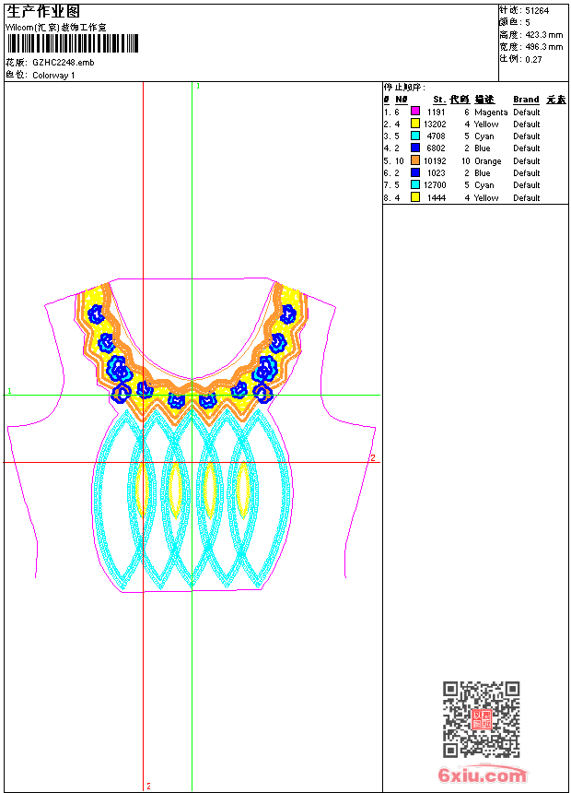The image size is (571, 793).
Task: Select the magenta color swatch in stop 1
Action: point(415,112)
